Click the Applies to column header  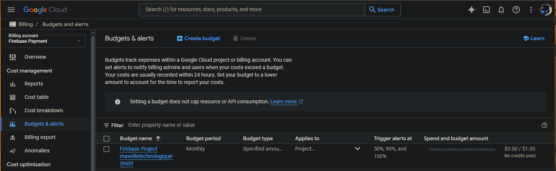(x=307, y=138)
